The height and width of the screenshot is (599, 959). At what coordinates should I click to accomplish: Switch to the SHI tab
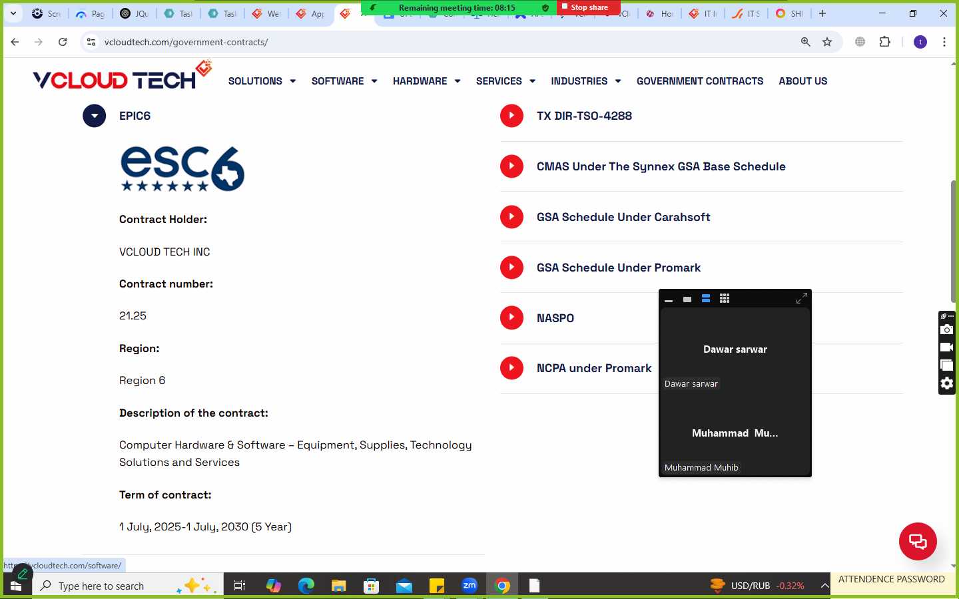click(790, 13)
